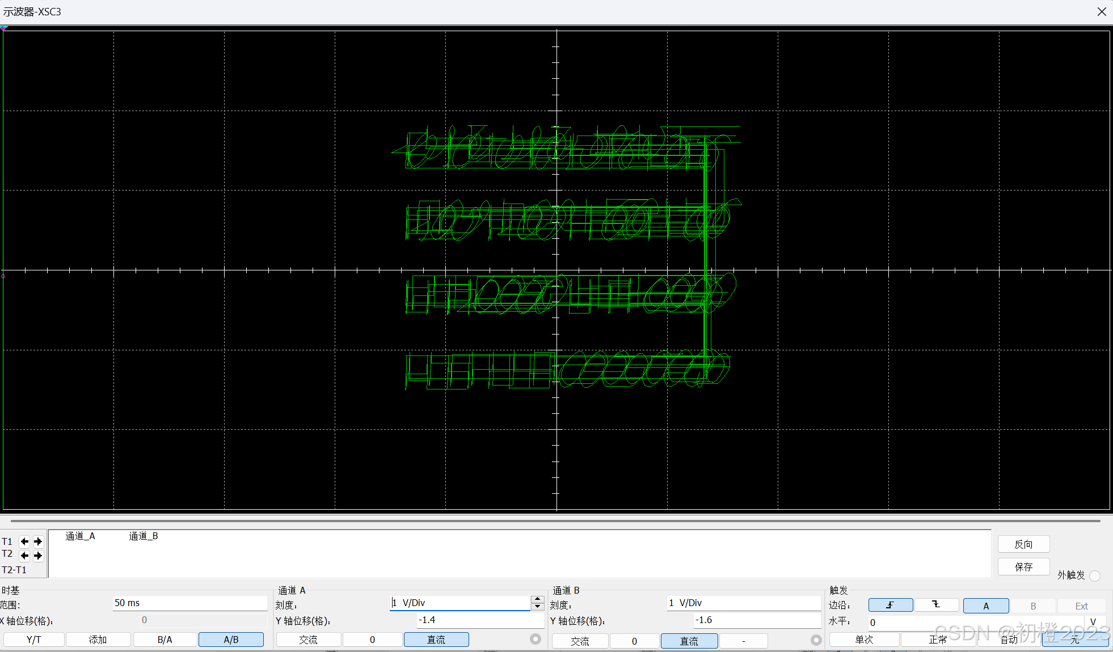Select trigger source Ext

pos(1081,606)
